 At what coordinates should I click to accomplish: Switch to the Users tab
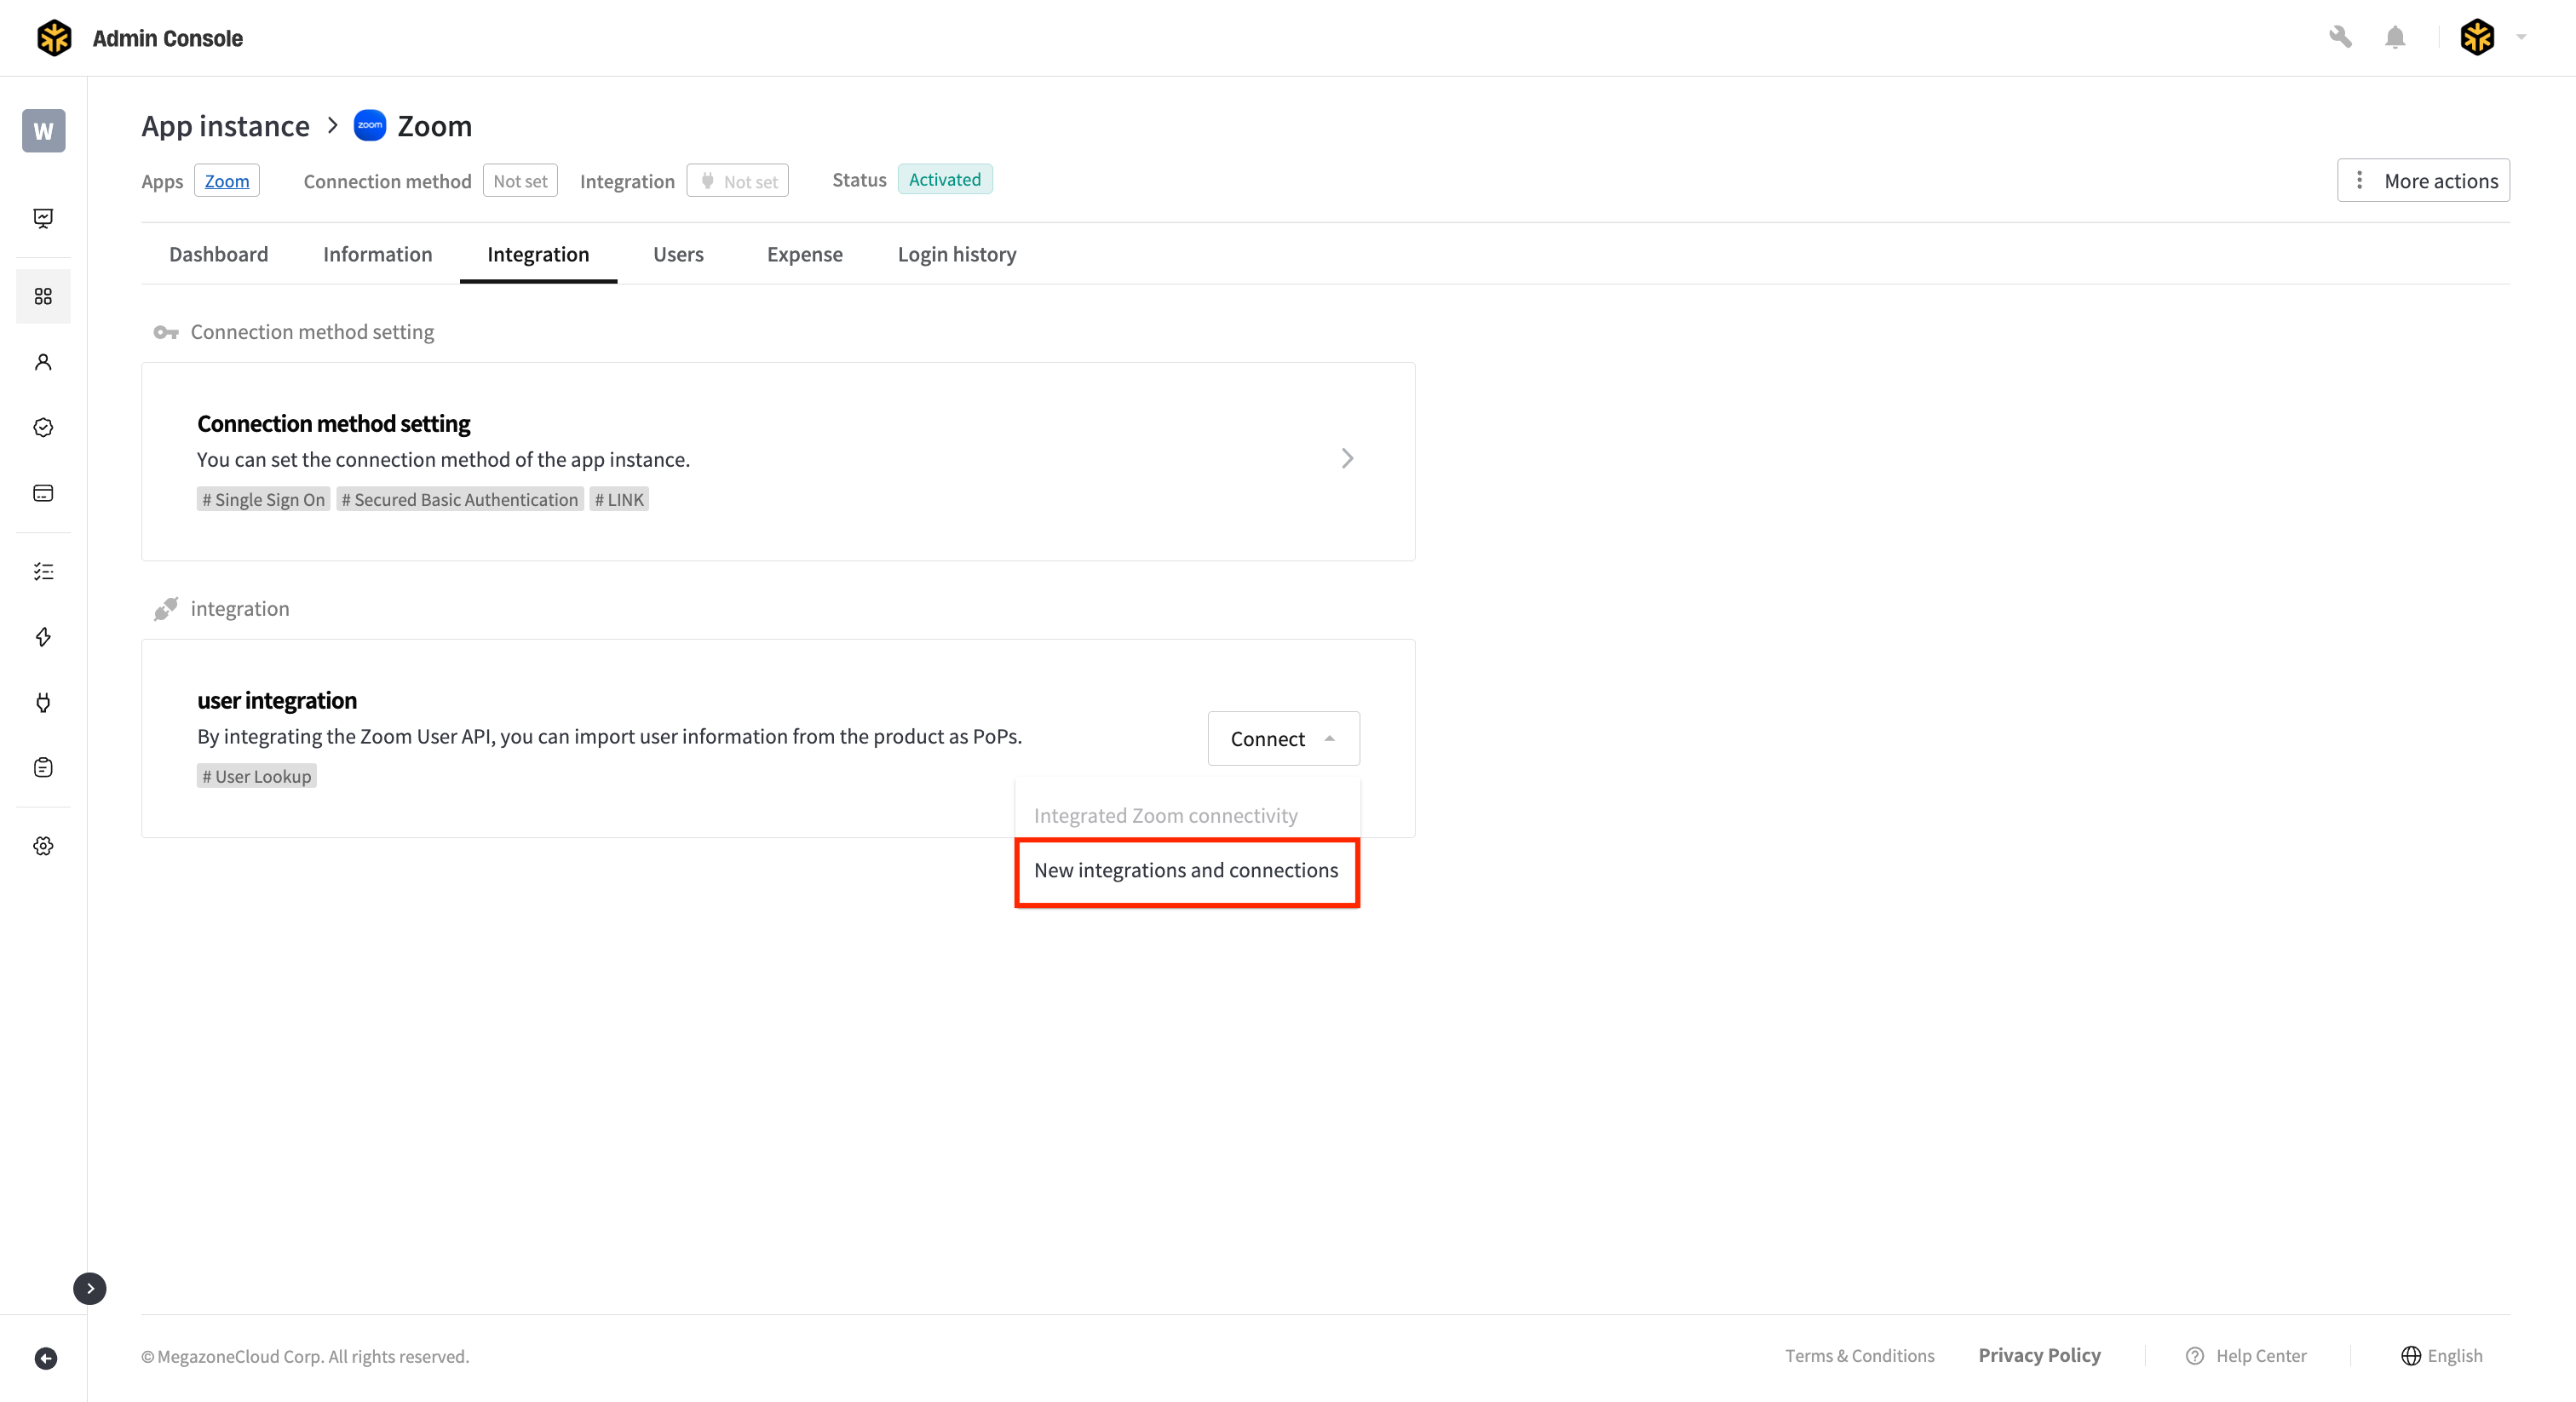coord(678,254)
